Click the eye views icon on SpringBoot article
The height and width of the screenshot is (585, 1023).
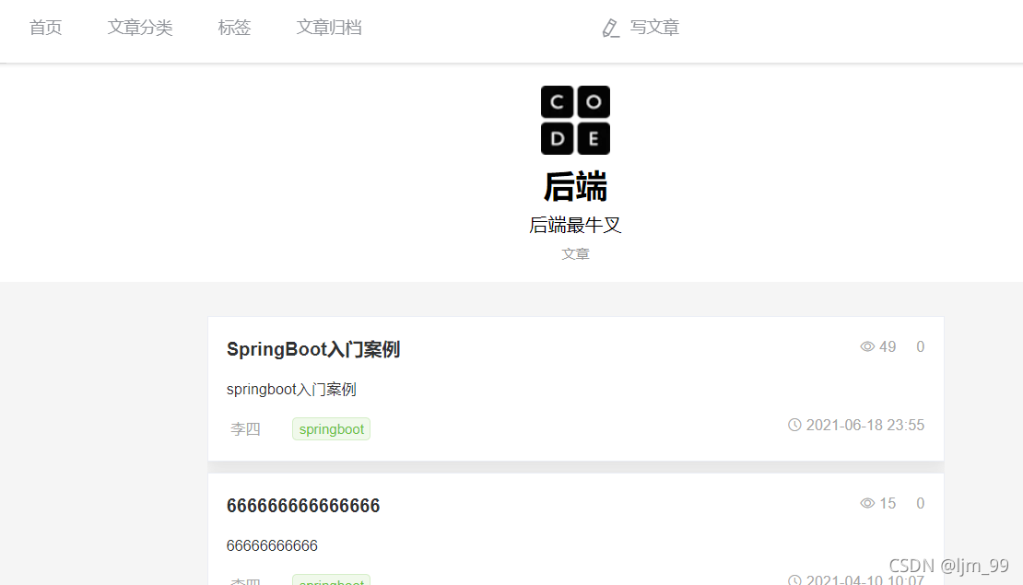click(x=867, y=347)
